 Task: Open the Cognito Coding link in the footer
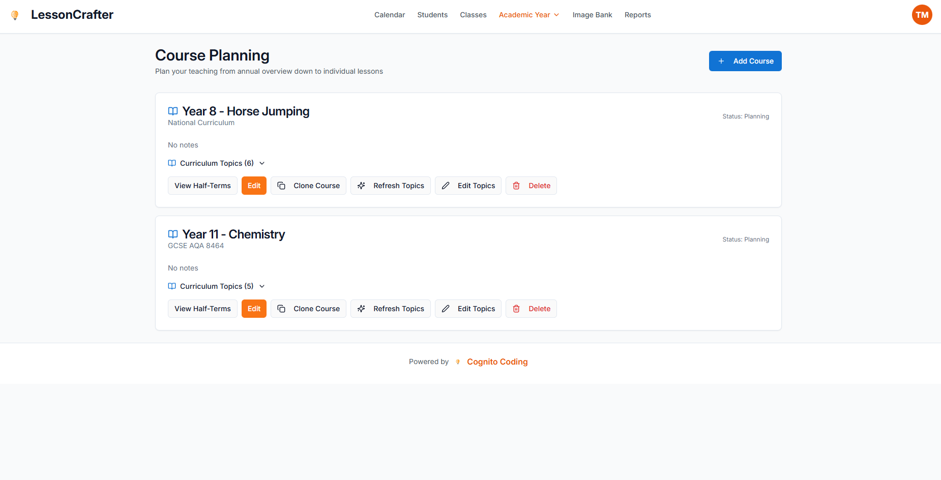pyautogui.click(x=497, y=362)
